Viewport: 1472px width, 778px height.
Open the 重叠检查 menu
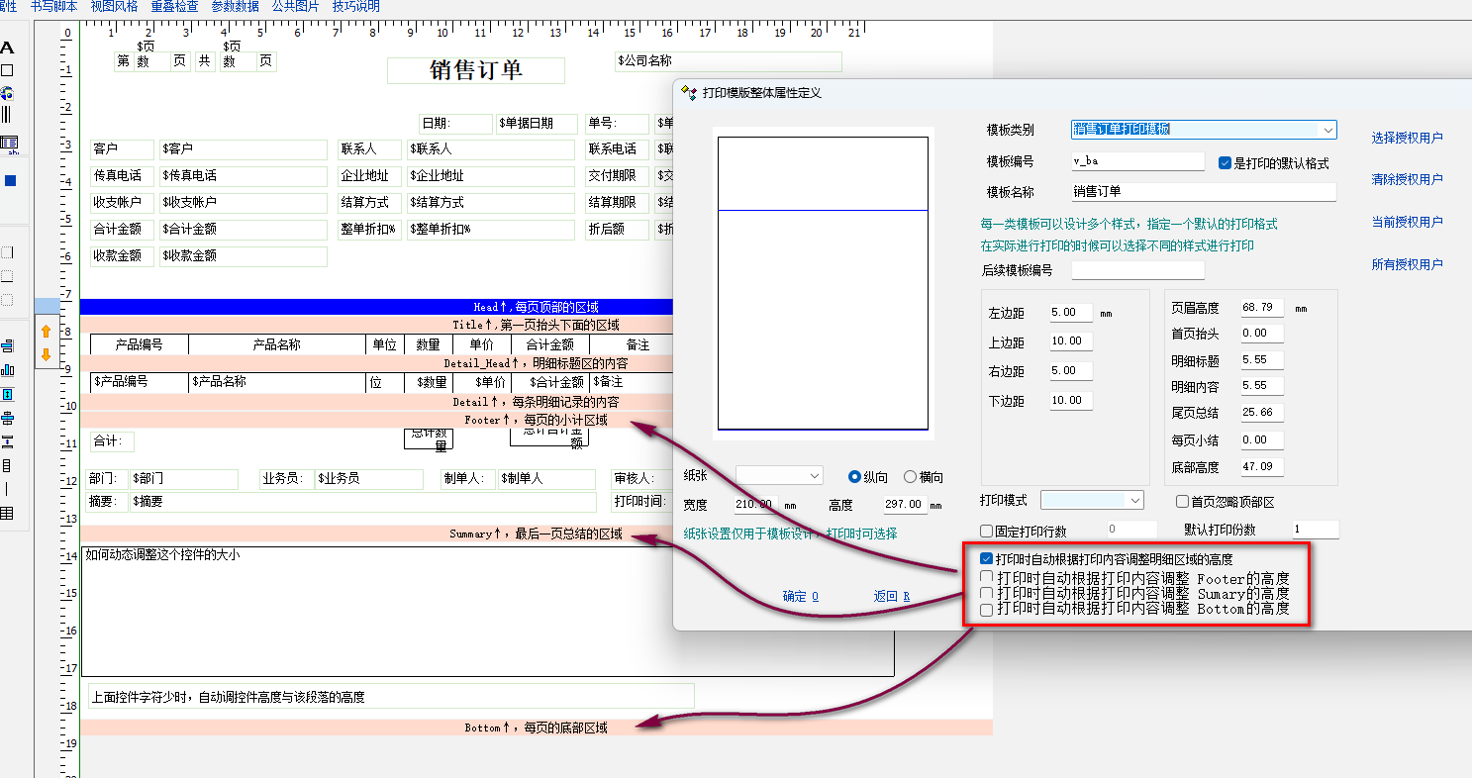(x=174, y=7)
